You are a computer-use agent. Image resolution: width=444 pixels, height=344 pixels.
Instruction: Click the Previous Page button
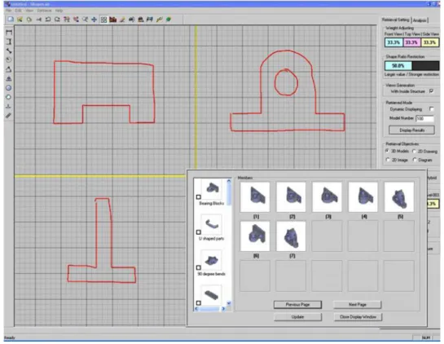point(297,305)
